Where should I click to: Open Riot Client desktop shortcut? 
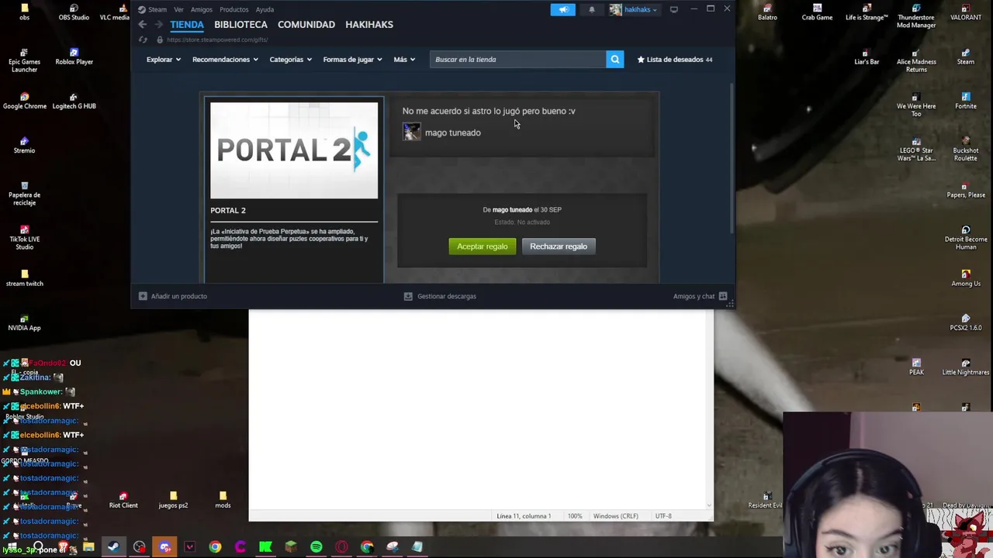point(123,500)
